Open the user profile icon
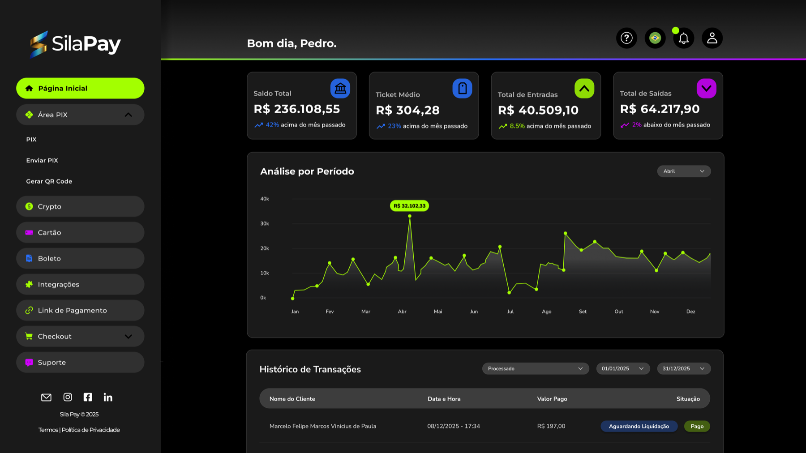Screen dimensions: 806x453 coord(712,38)
